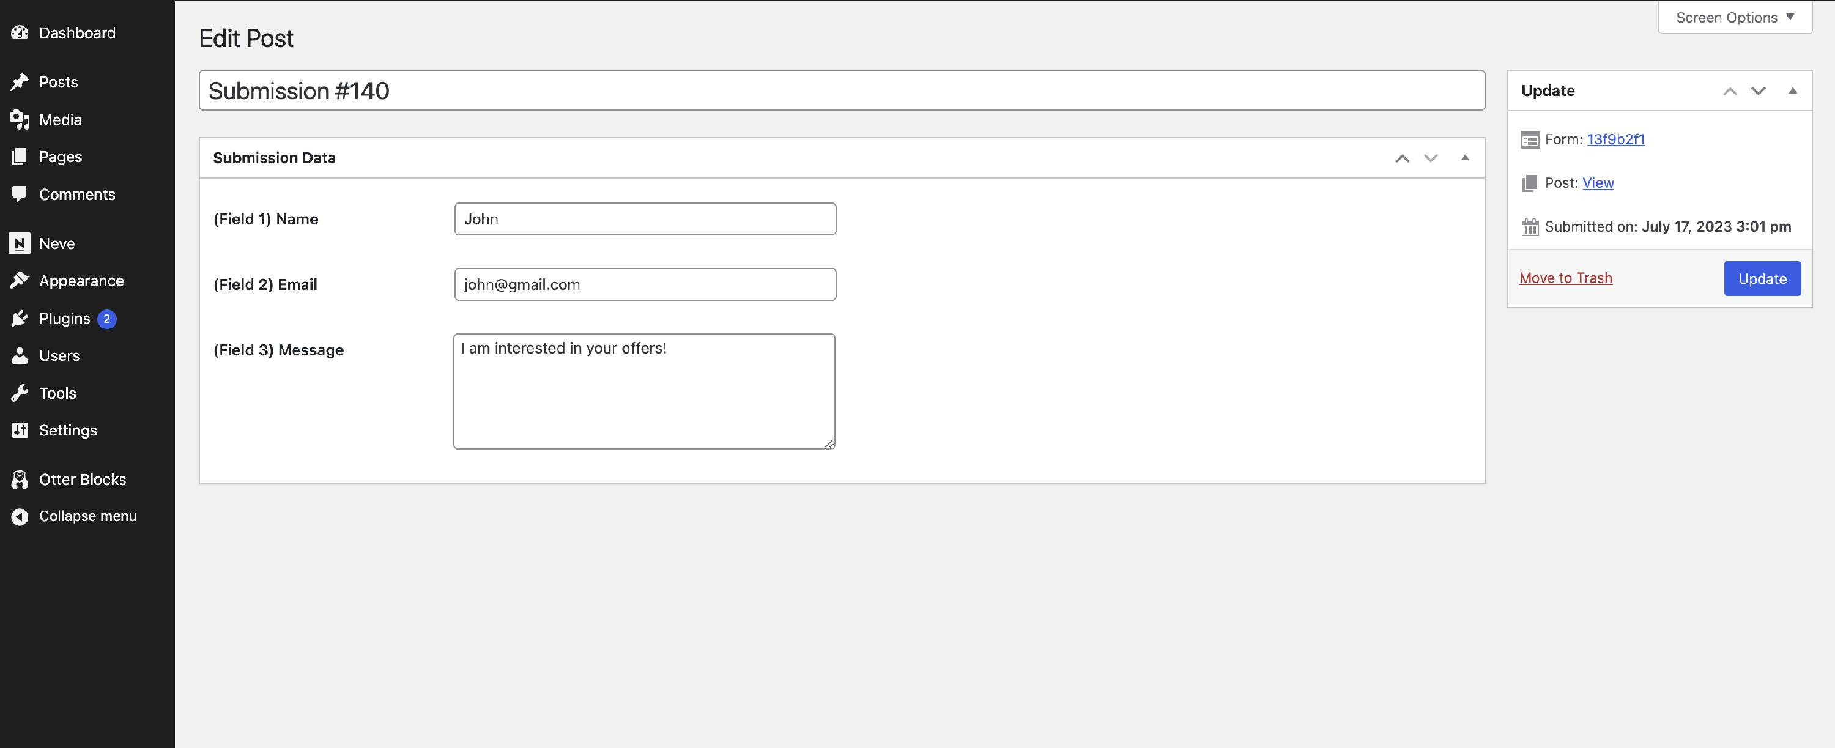The image size is (1835, 748).
Task: Open the Settings menu item
Action: (68, 431)
